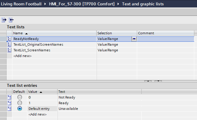The height and width of the screenshot is (120, 197).
Task: Click the second toolbar icon with left arrow
Action: click(11, 20)
